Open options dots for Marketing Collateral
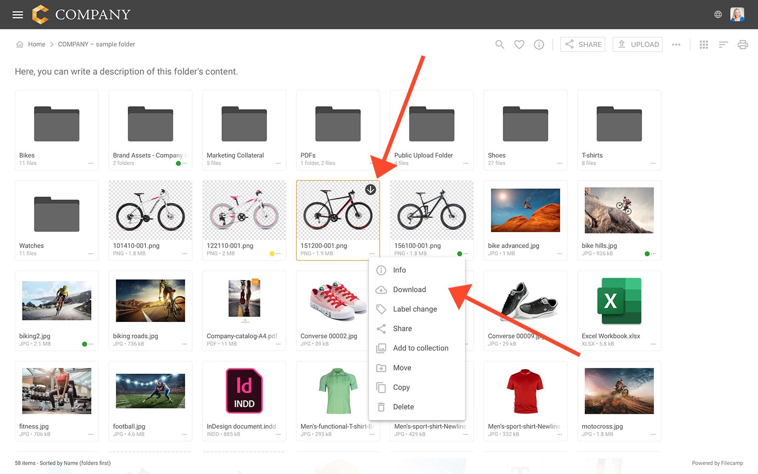758x474 pixels. (278, 163)
